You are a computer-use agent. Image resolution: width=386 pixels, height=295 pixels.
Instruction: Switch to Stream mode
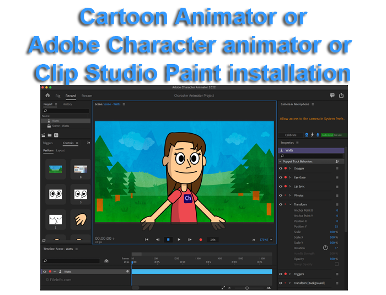tap(87, 96)
